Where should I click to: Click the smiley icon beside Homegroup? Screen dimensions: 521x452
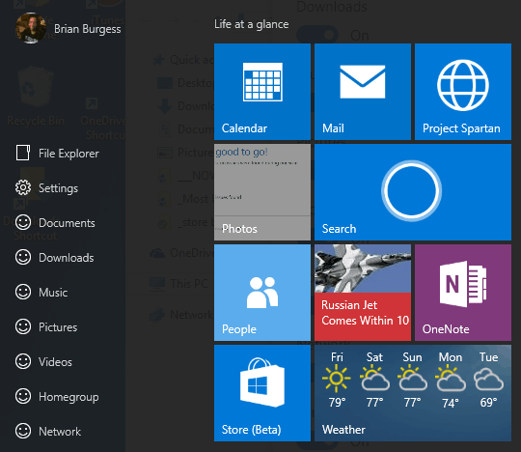pyautogui.click(x=23, y=396)
